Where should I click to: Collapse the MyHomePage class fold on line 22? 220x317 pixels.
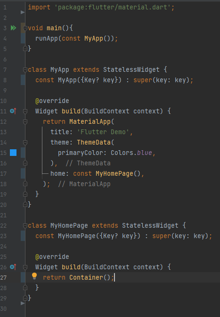(25, 226)
